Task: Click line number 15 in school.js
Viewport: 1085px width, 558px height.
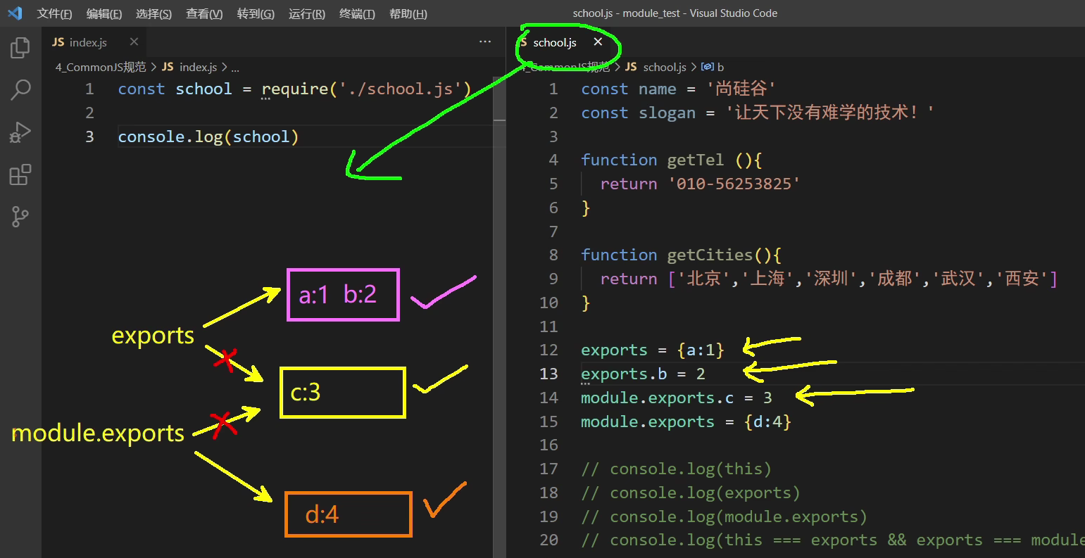Action: click(x=549, y=421)
